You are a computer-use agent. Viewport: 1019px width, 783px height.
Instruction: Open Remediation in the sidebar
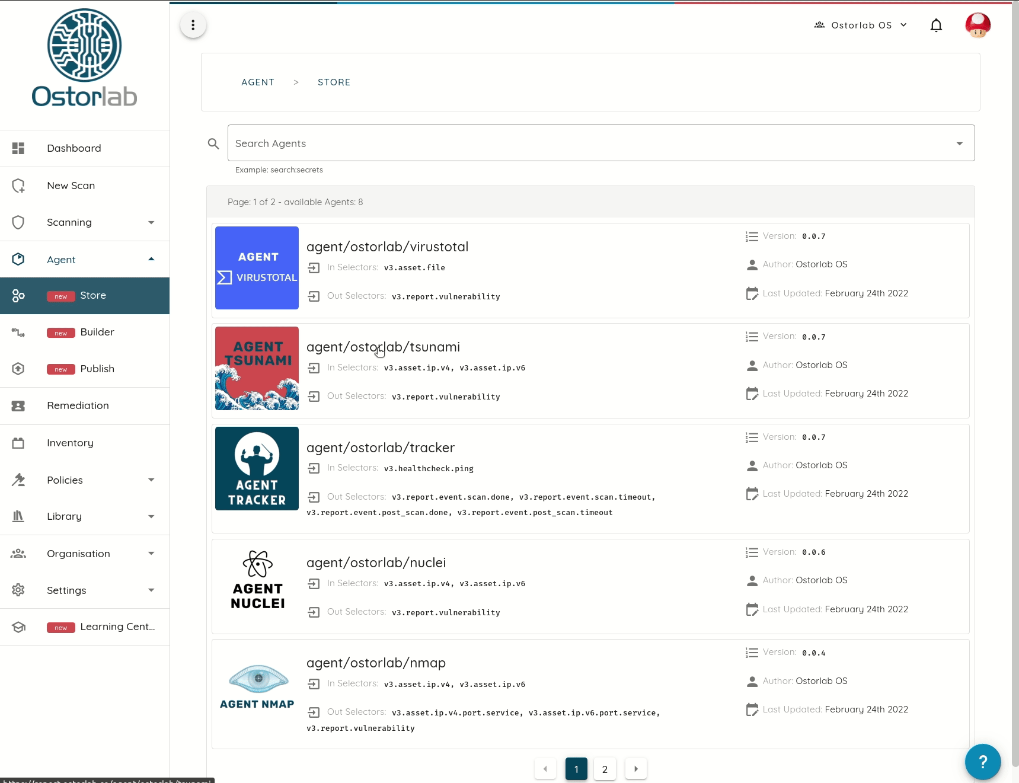pos(85,405)
